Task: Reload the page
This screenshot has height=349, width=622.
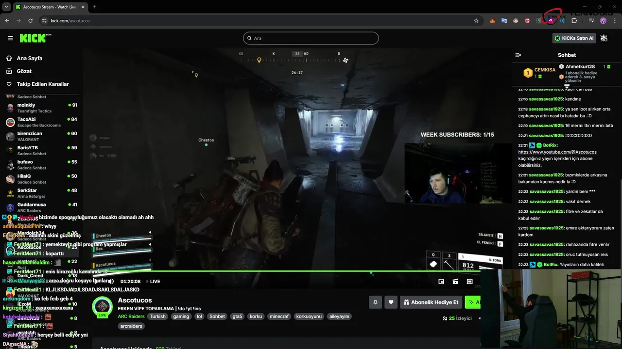Action: tap(31, 21)
